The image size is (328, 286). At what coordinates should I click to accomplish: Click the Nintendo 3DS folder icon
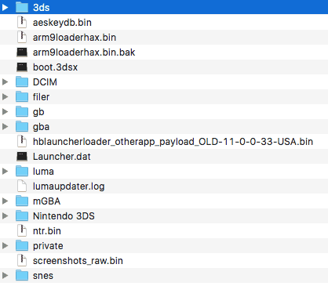coord(22,216)
